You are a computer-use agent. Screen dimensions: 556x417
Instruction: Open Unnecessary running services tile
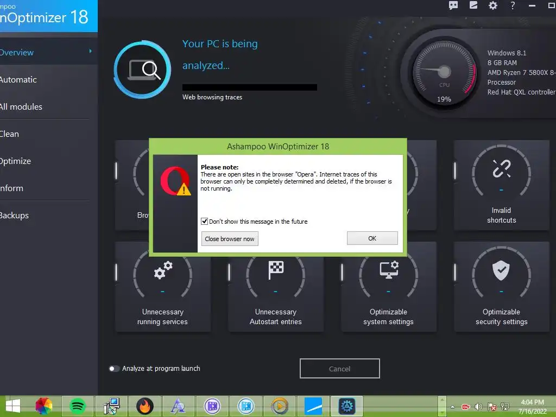pos(163,287)
